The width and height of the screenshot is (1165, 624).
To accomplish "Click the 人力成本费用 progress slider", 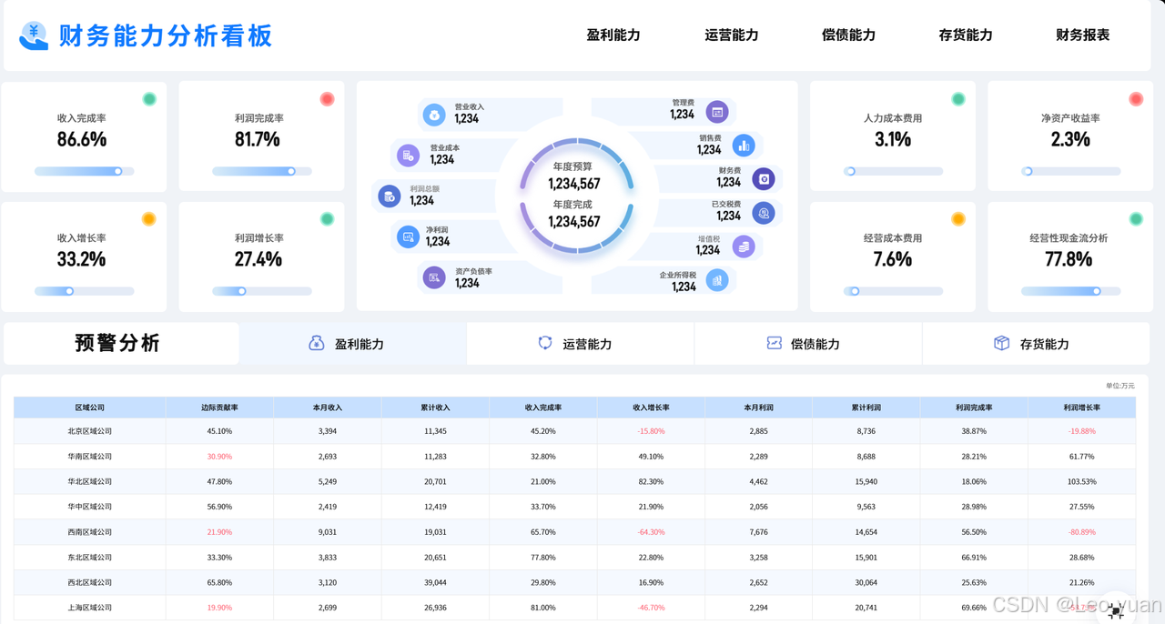I will click(x=893, y=171).
